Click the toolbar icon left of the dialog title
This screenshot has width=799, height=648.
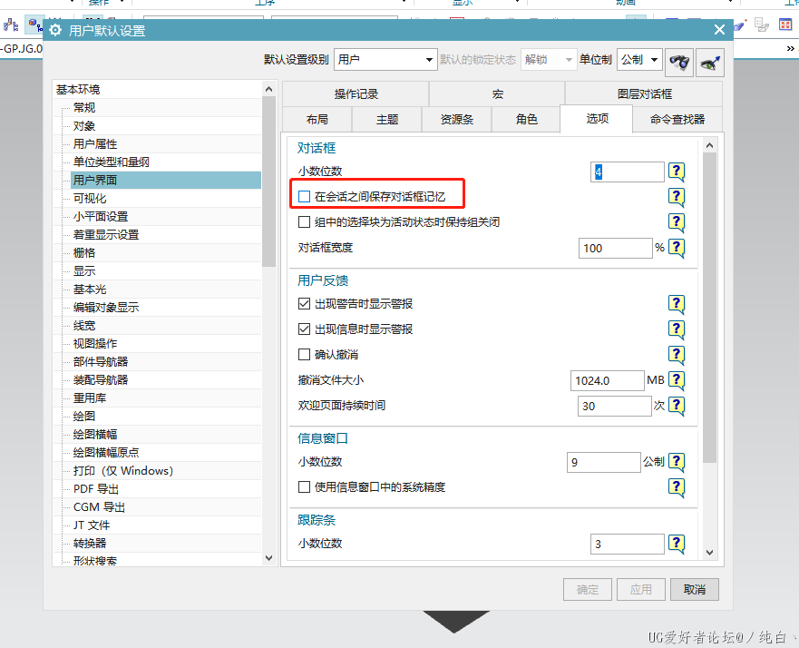(34, 25)
